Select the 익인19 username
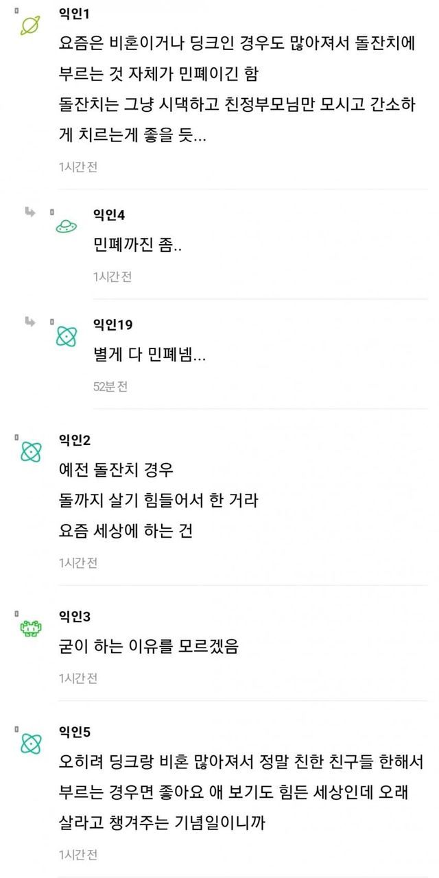Image resolution: width=439 pixels, height=878 pixels. coord(112,324)
